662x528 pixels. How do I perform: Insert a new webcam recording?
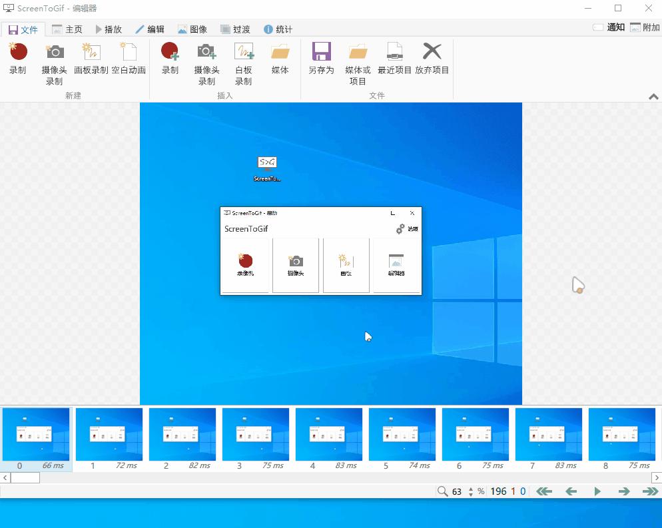pyautogui.click(x=206, y=63)
